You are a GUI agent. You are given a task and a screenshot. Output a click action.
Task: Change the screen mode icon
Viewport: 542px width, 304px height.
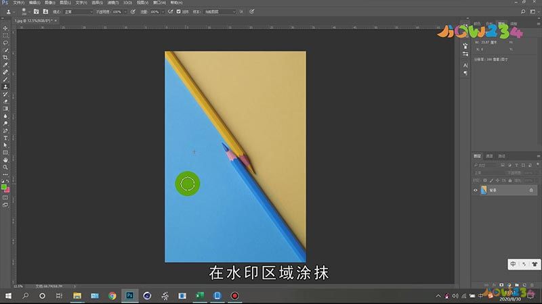tap(5, 205)
